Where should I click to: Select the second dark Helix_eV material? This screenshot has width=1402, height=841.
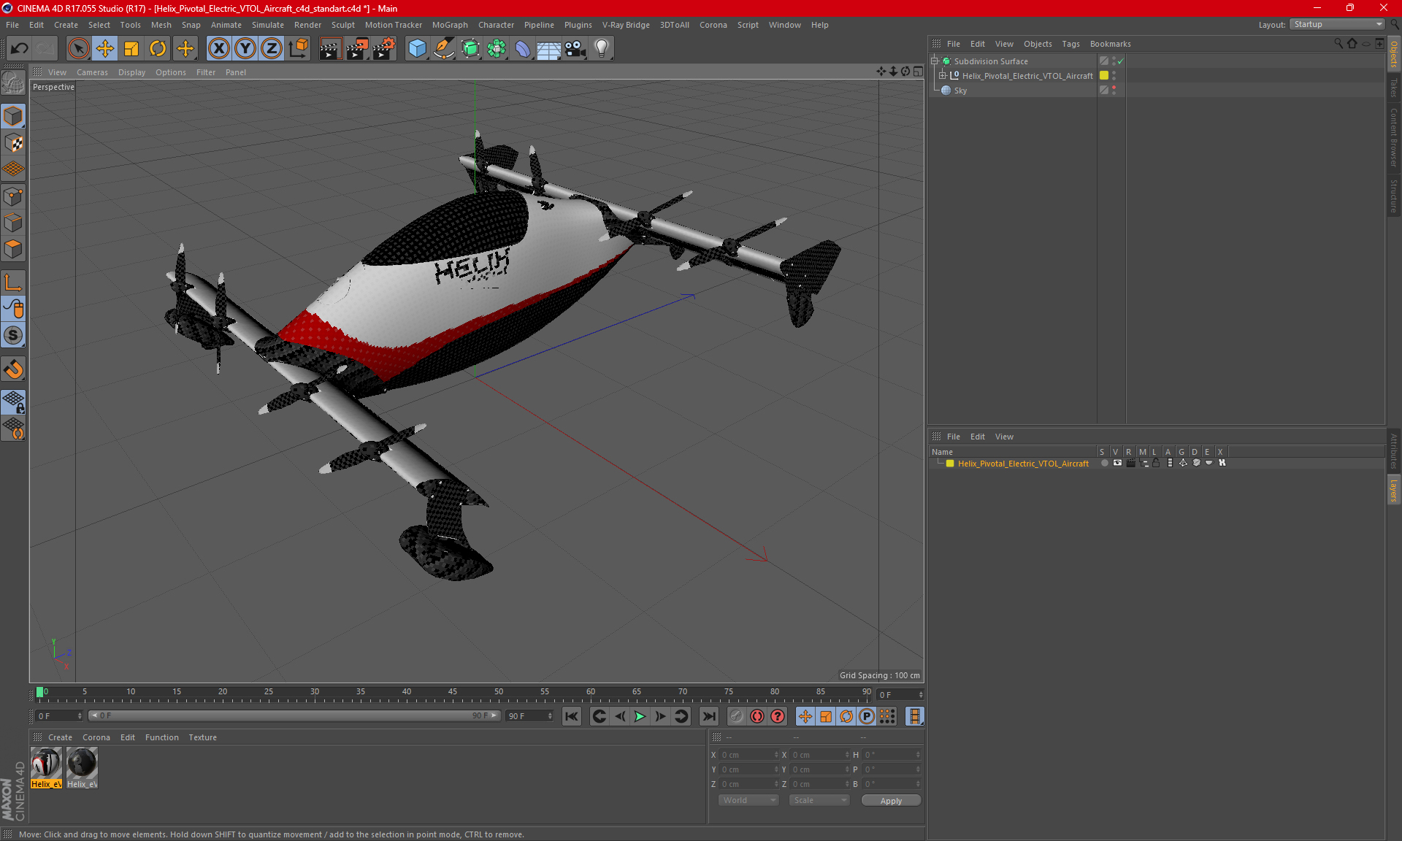click(82, 768)
